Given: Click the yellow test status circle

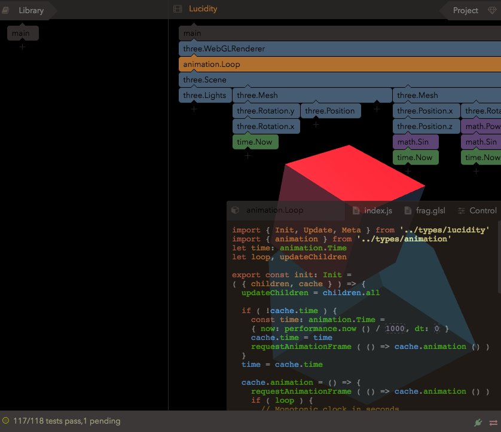Looking at the screenshot, I should click(x=6, y=421).
